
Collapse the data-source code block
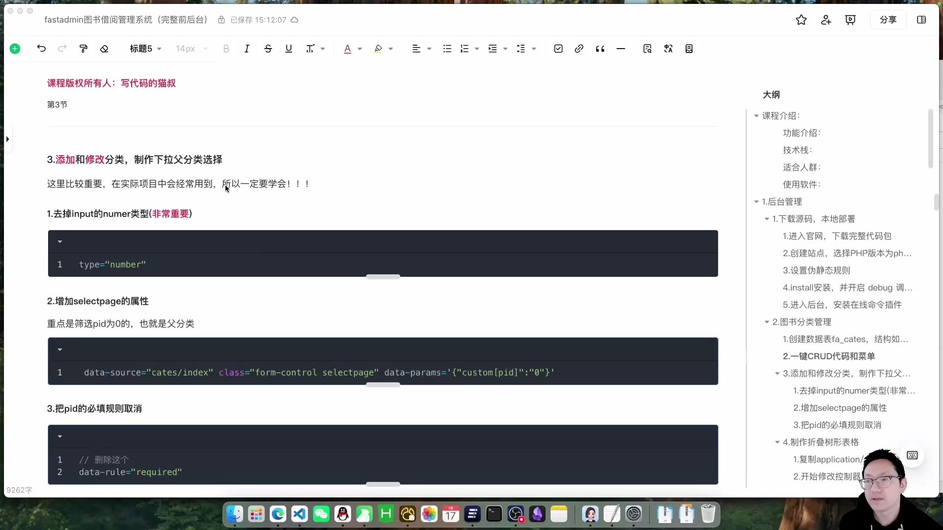click(x=60, y=349)
